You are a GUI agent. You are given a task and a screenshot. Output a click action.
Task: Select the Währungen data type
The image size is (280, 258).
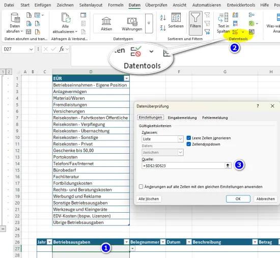pyautogui.click(x=132, y=23)
